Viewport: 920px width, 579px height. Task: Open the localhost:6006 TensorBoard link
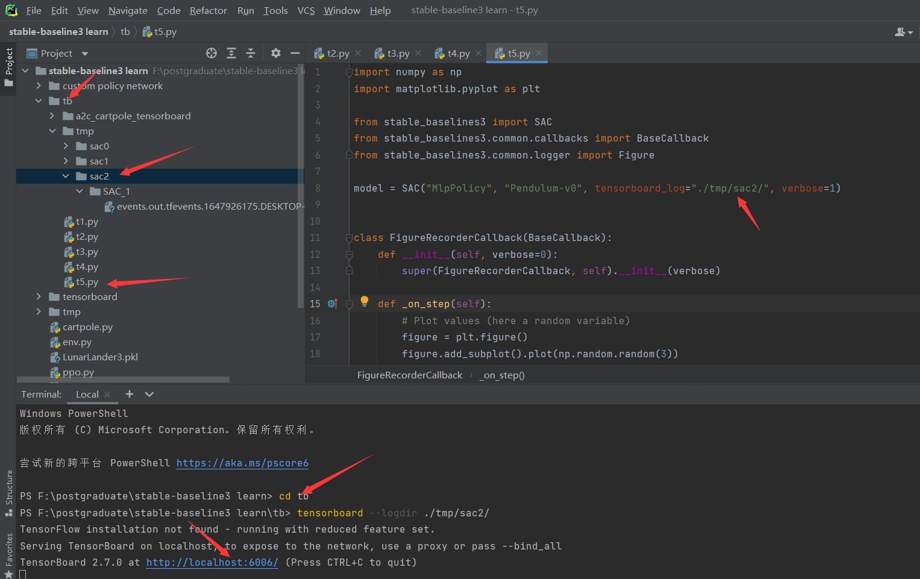click(212, 562)
